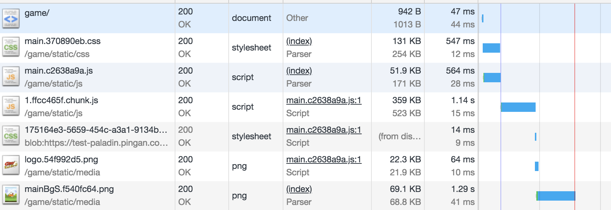Screen dimensions: 611x210
Task: Click the document icon for game/
Action: click(x=11, y=18)
